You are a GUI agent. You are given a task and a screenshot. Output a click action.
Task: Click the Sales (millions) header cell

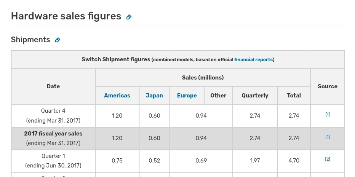203,78
